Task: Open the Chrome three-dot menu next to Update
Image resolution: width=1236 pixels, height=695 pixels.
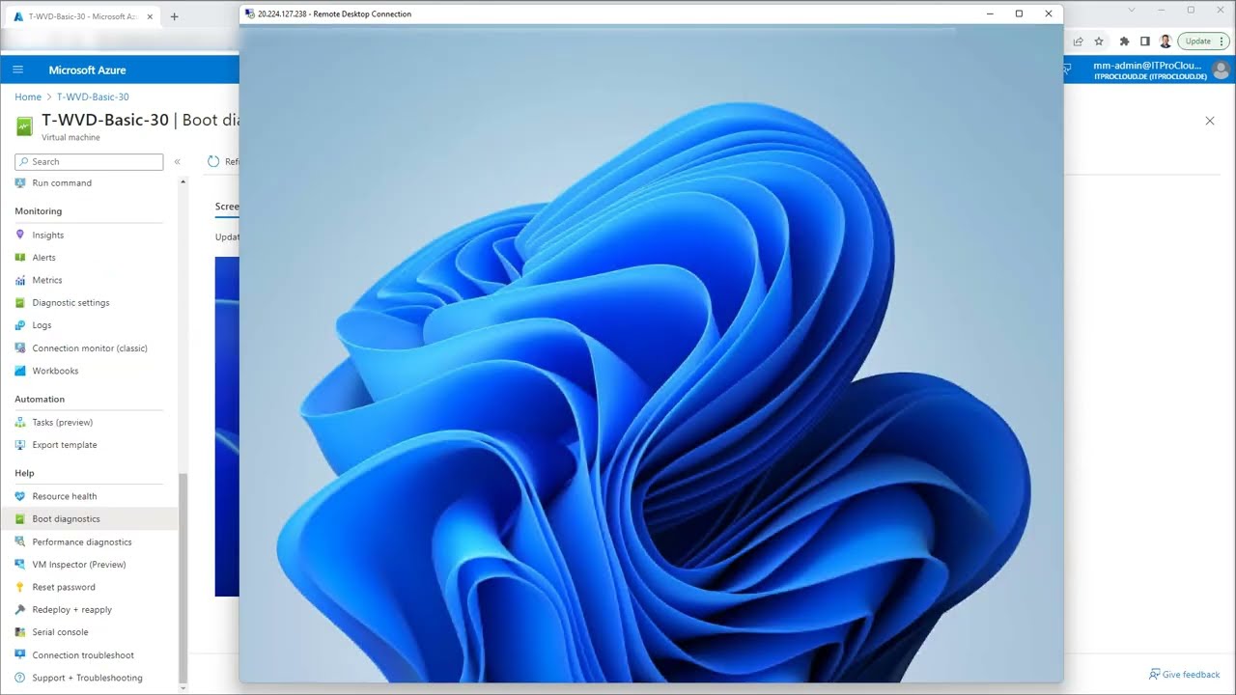Action: point(1222,42)
